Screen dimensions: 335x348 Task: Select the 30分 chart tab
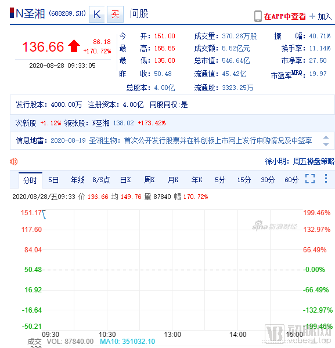click(268, 180)
